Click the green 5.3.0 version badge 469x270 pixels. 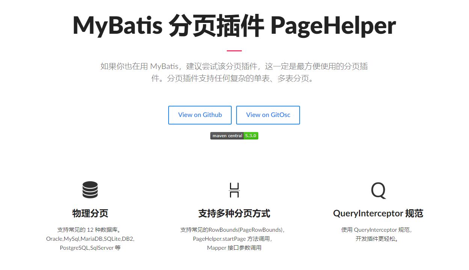(251, 136)
